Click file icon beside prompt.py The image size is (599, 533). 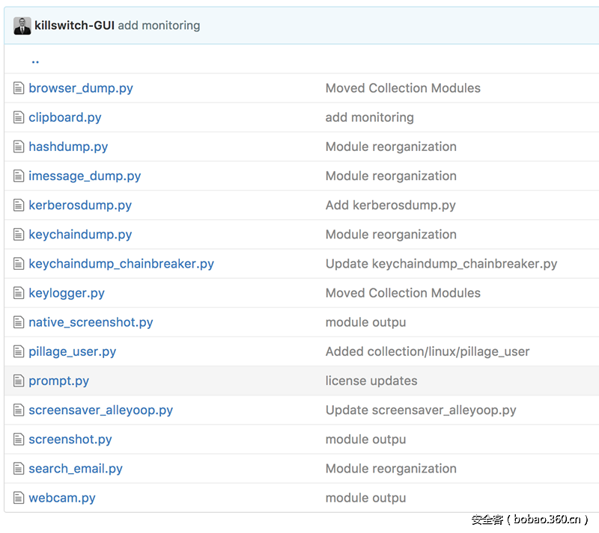19,381
